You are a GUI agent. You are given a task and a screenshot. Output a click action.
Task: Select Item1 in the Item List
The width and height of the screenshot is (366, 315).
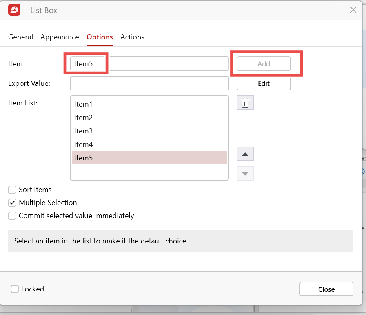coord(84,104)
